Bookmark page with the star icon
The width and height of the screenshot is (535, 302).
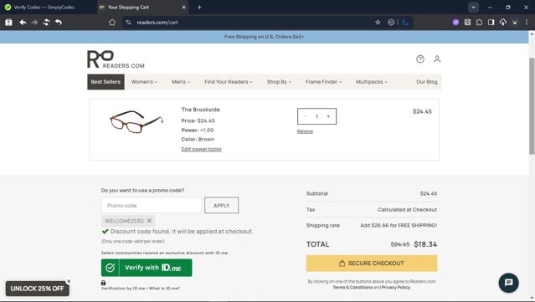(378, 22)
